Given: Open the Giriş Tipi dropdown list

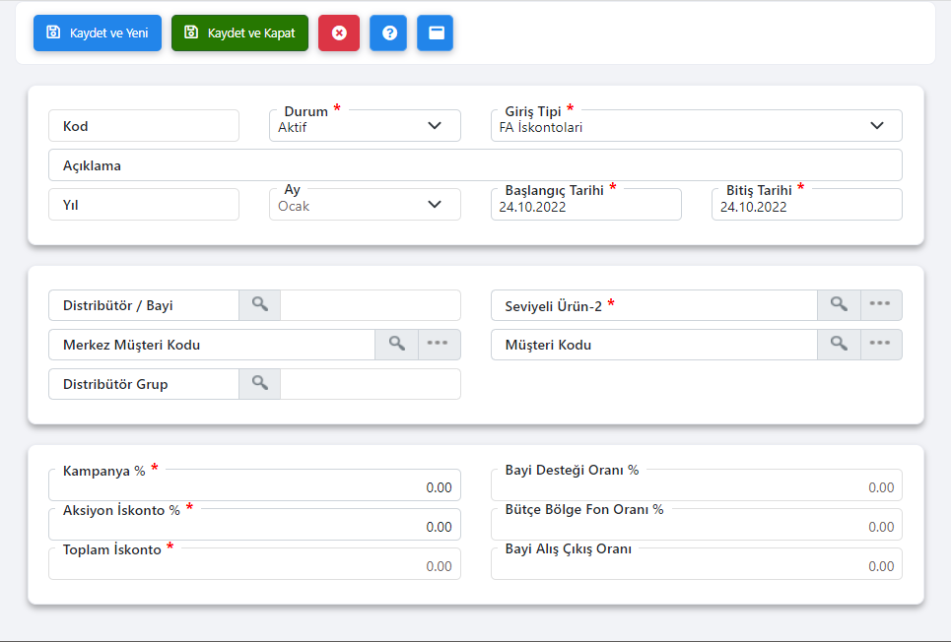Looking at the screenshot, I should [876, 126].
